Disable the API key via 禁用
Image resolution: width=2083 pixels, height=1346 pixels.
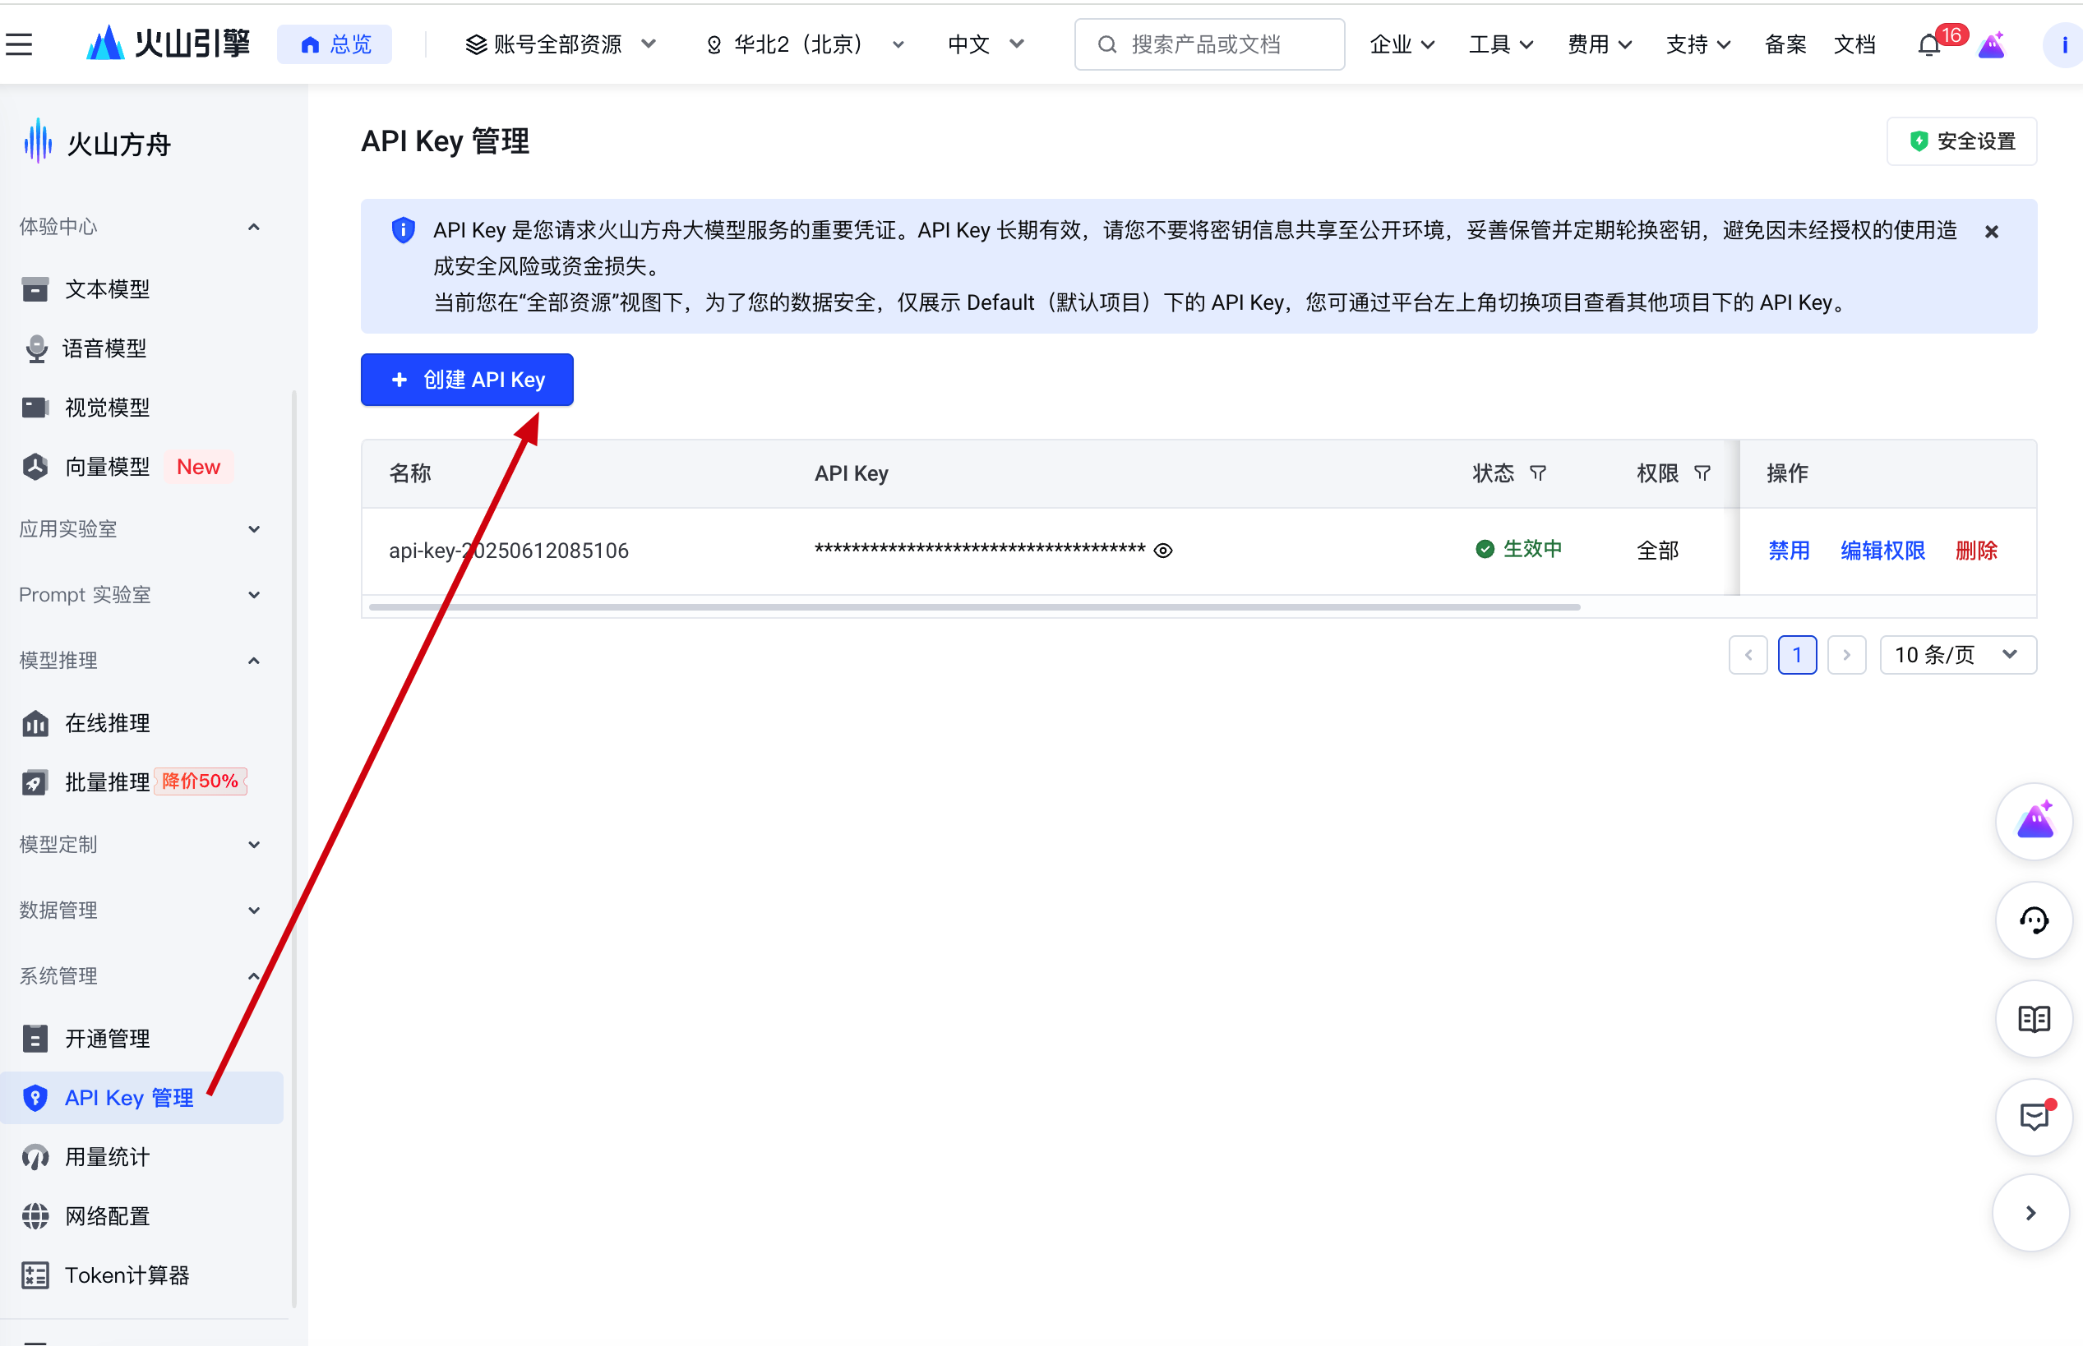pos(1789,551)
